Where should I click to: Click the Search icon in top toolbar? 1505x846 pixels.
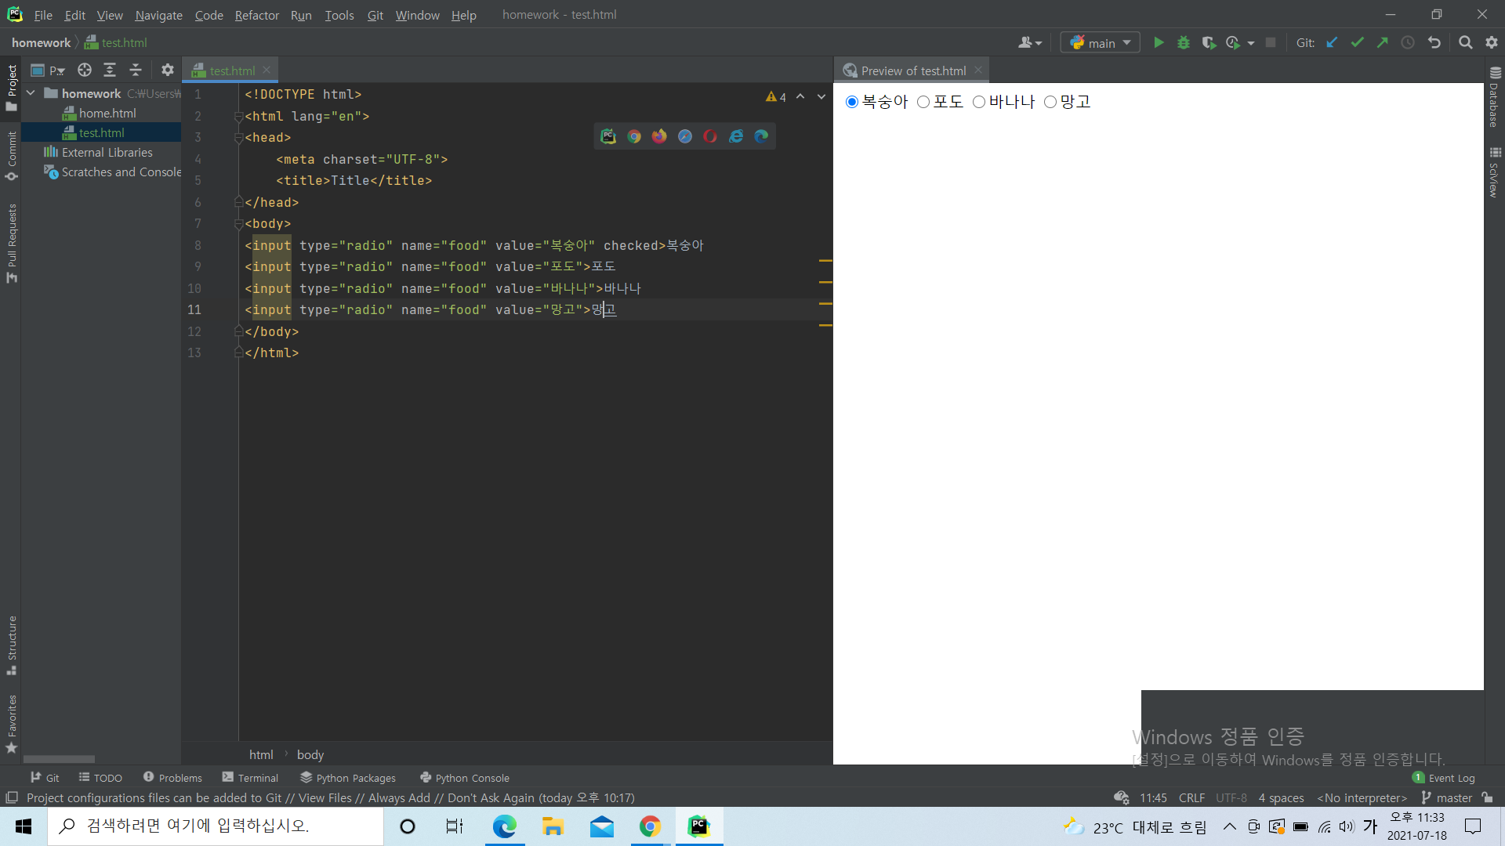1466,42
